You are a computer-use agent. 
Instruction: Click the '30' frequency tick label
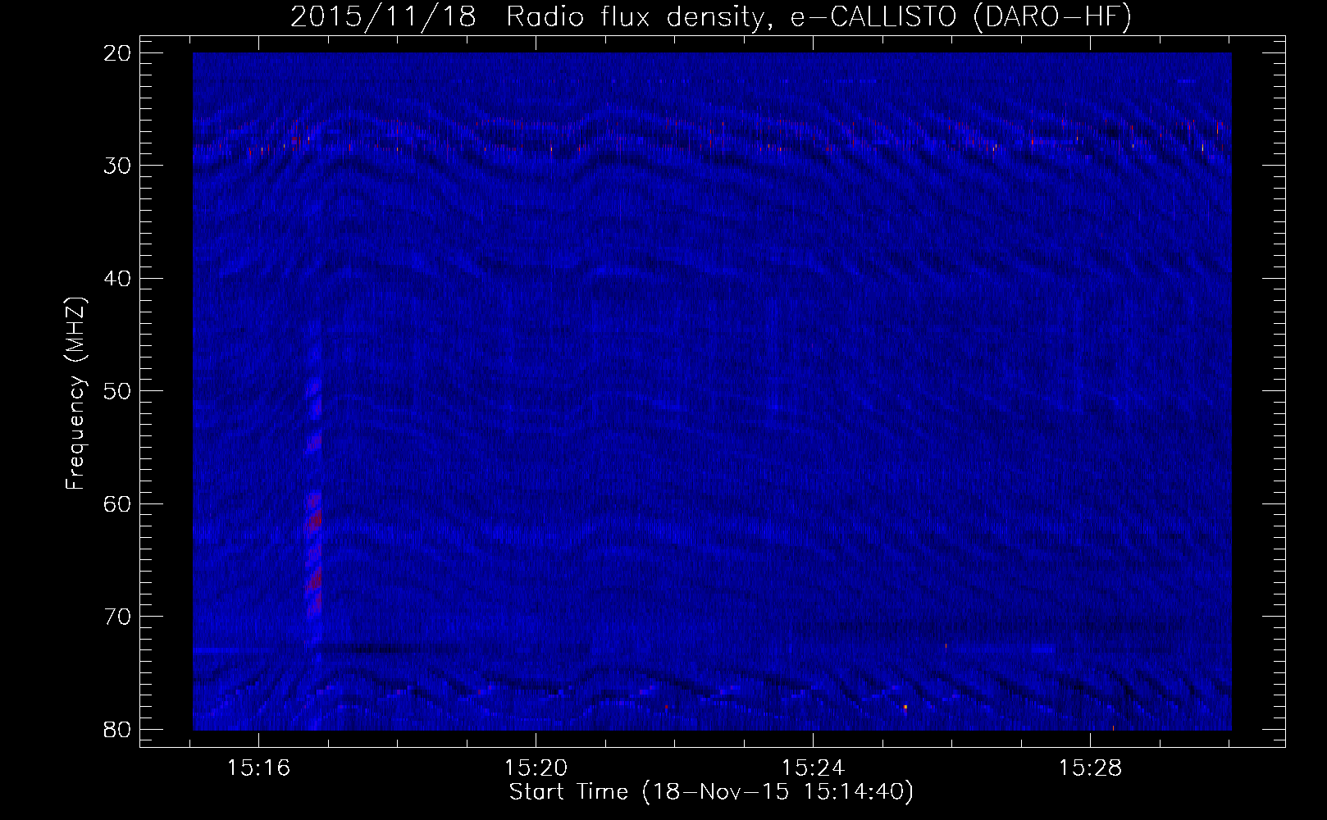[x=118, y=166]
